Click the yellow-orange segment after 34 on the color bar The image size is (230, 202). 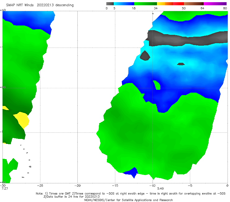coord(165,4)
